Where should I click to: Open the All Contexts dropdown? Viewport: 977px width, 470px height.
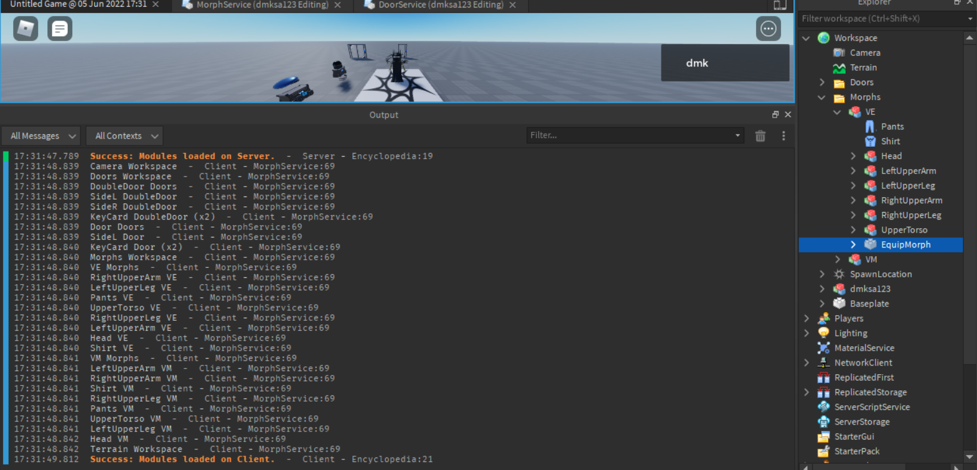(x=124, y=136)
